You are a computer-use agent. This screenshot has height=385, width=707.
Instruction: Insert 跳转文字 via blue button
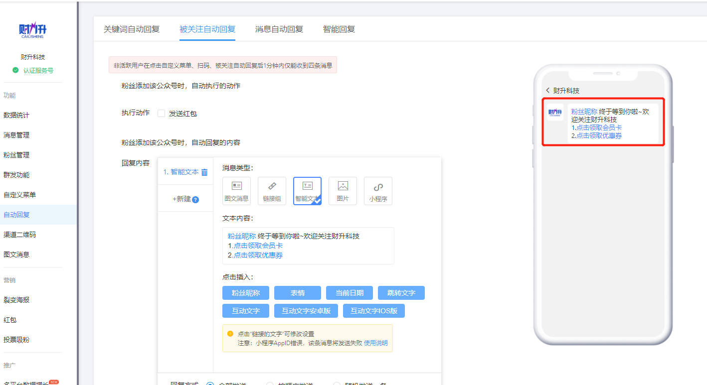(401, 293)
